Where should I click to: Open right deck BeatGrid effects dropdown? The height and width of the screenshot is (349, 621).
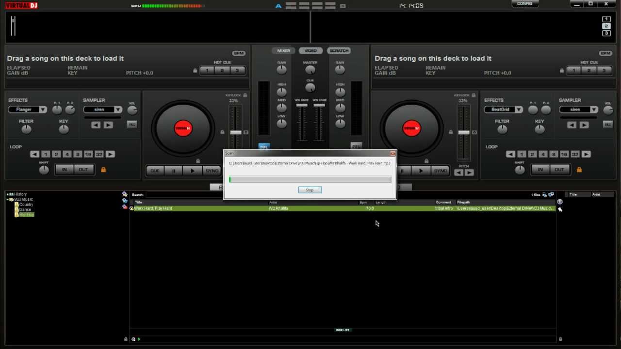(x=504, y=110)
